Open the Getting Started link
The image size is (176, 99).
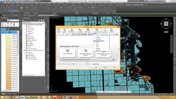pyautogui.click(x=96, y=64)
